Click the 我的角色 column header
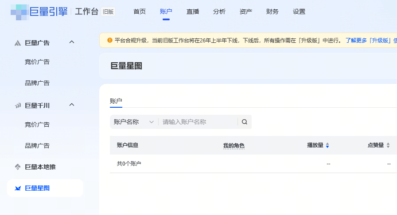Image resolution: width=397 pixels, height=215 pixels. [x=234, y=146]
